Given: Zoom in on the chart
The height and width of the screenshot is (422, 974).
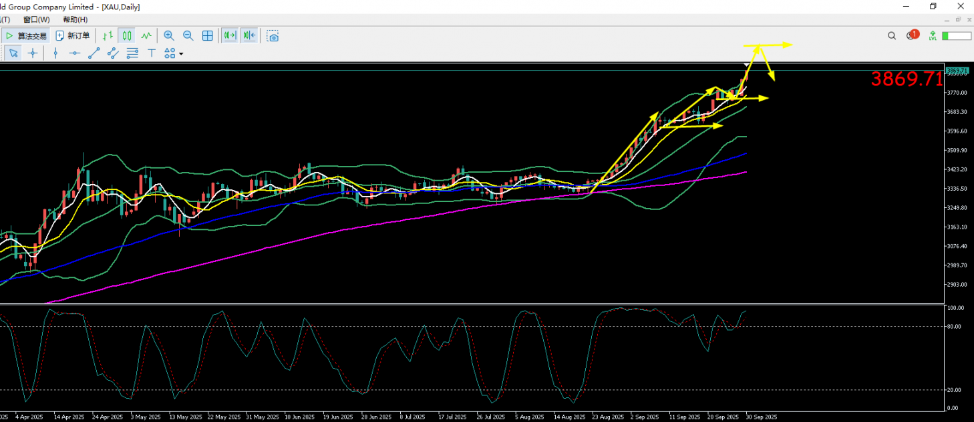Looking at the screenshot, I should tap(169, 36).
